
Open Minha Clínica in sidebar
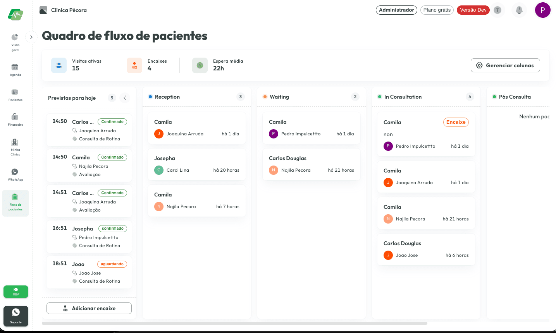15,147
